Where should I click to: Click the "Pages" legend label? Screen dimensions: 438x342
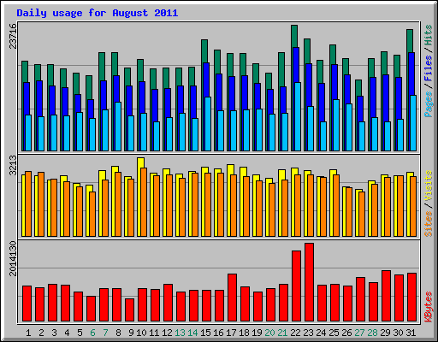click(x=429, y=104)
